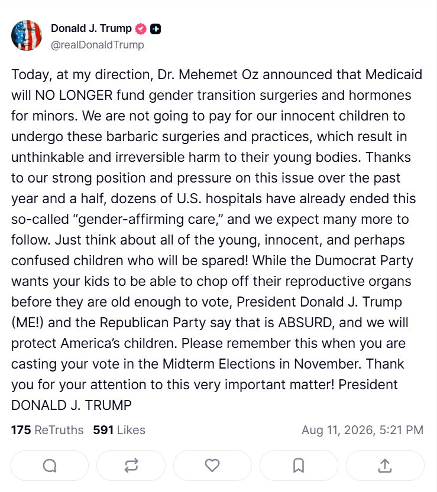Viewport: 437px width, 492px height.
Task: Click the word ABSURD in post
Action: point(306,322)
